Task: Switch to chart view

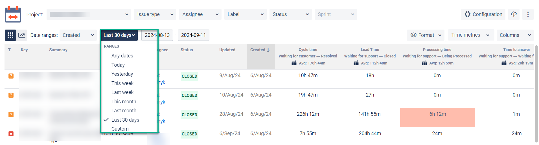Action: 22,35
